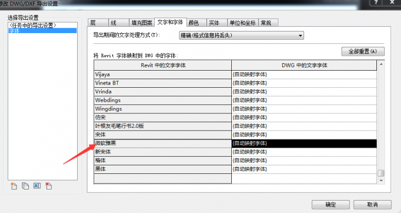The height and width of the screenshot is (213, 401).
Task: Select the 文字和字体 tab
Action: pos(171,22)
